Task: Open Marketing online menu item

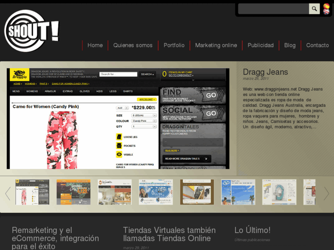Action: click(216, 45)
